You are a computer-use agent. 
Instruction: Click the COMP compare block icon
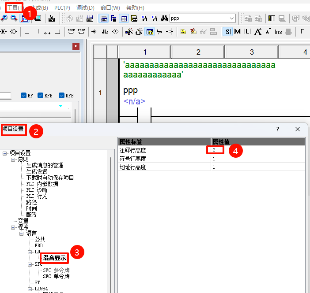(x=81, y=31)
